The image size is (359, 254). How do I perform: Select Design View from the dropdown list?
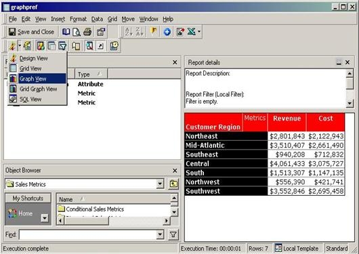pos(37,58)
